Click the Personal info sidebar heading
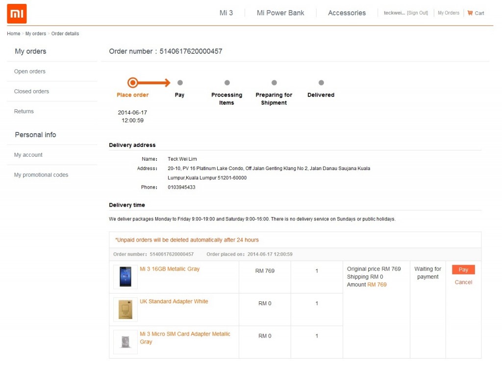 35,135
